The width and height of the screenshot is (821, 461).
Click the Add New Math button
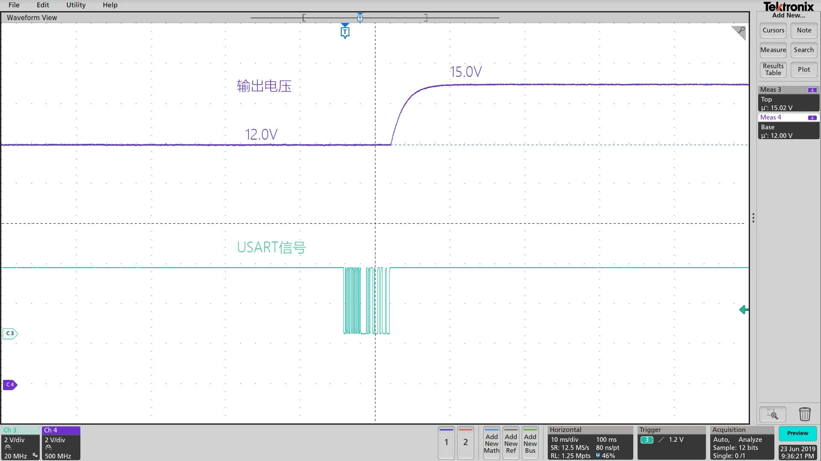click(491, 443)
